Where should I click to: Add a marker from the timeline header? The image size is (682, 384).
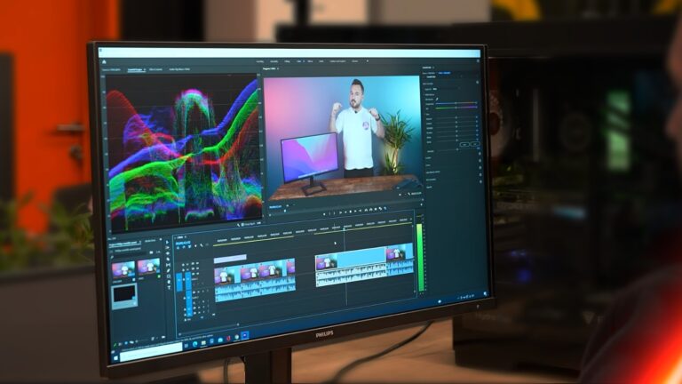point(195,246)
